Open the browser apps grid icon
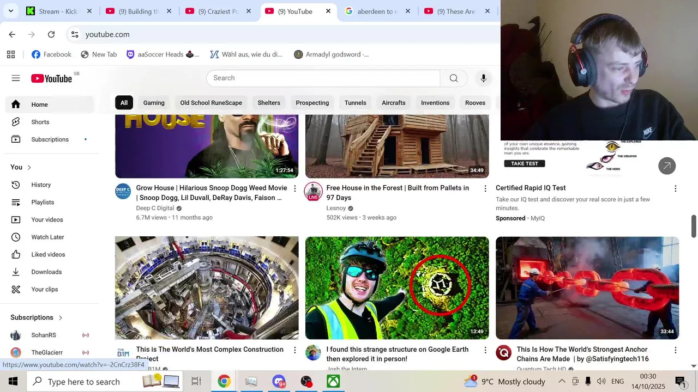 pyautogui.click(x=11, y=54)
